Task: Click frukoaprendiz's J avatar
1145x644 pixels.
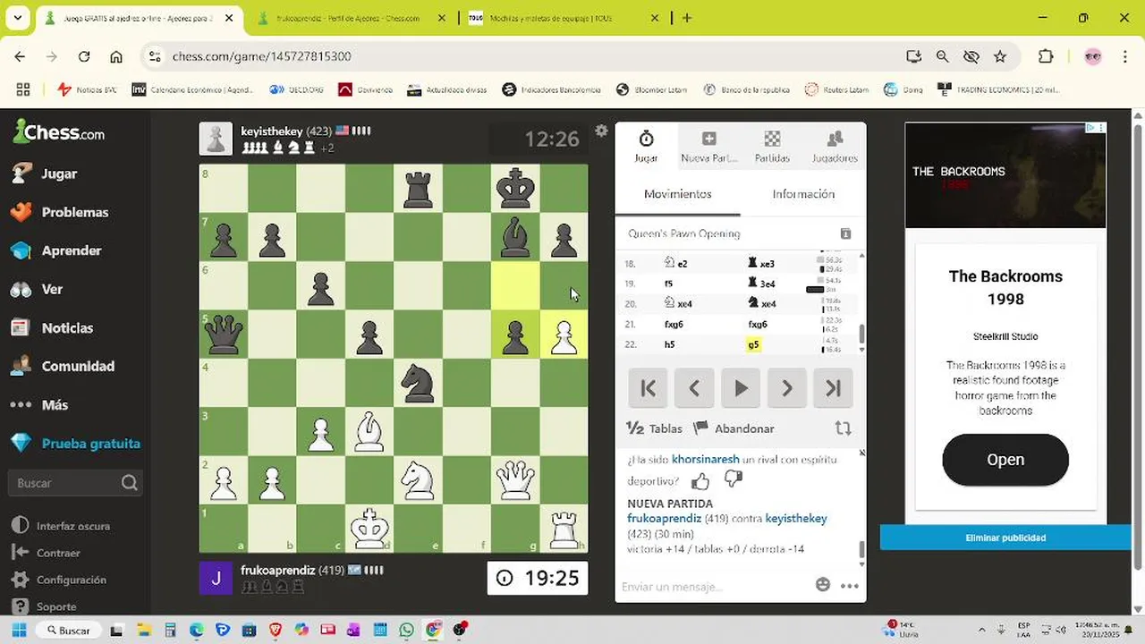Action: (216, 578)
